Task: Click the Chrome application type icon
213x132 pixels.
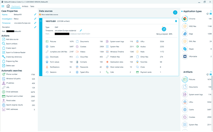Action: (185, 19)
